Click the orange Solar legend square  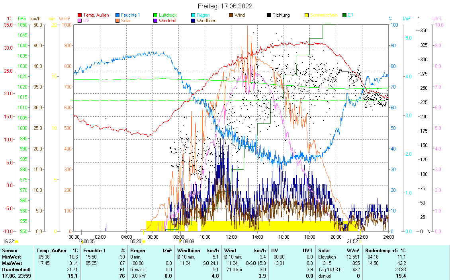point(117,20)
